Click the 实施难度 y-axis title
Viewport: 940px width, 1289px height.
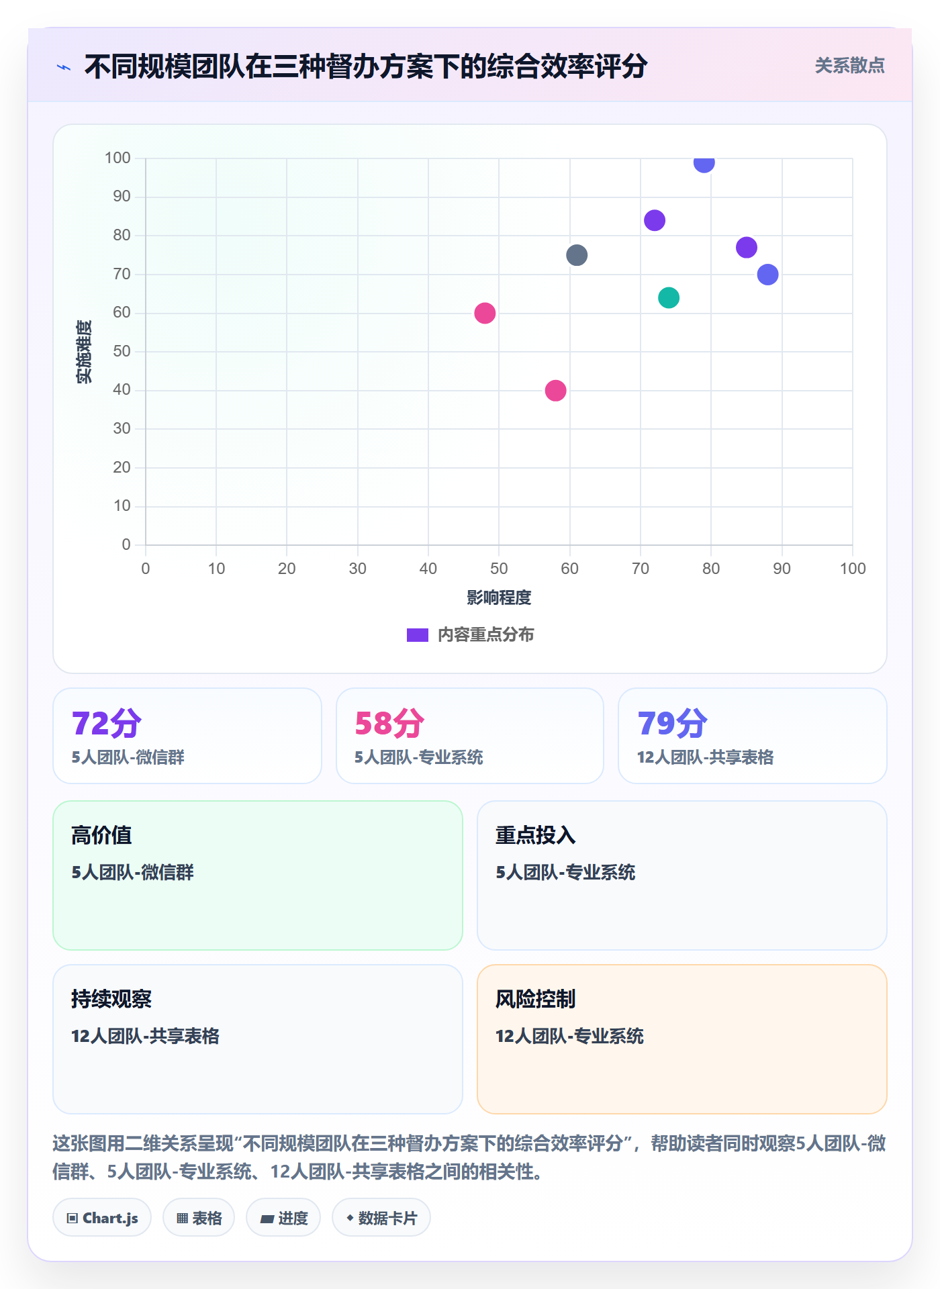[x=84, y=352]
